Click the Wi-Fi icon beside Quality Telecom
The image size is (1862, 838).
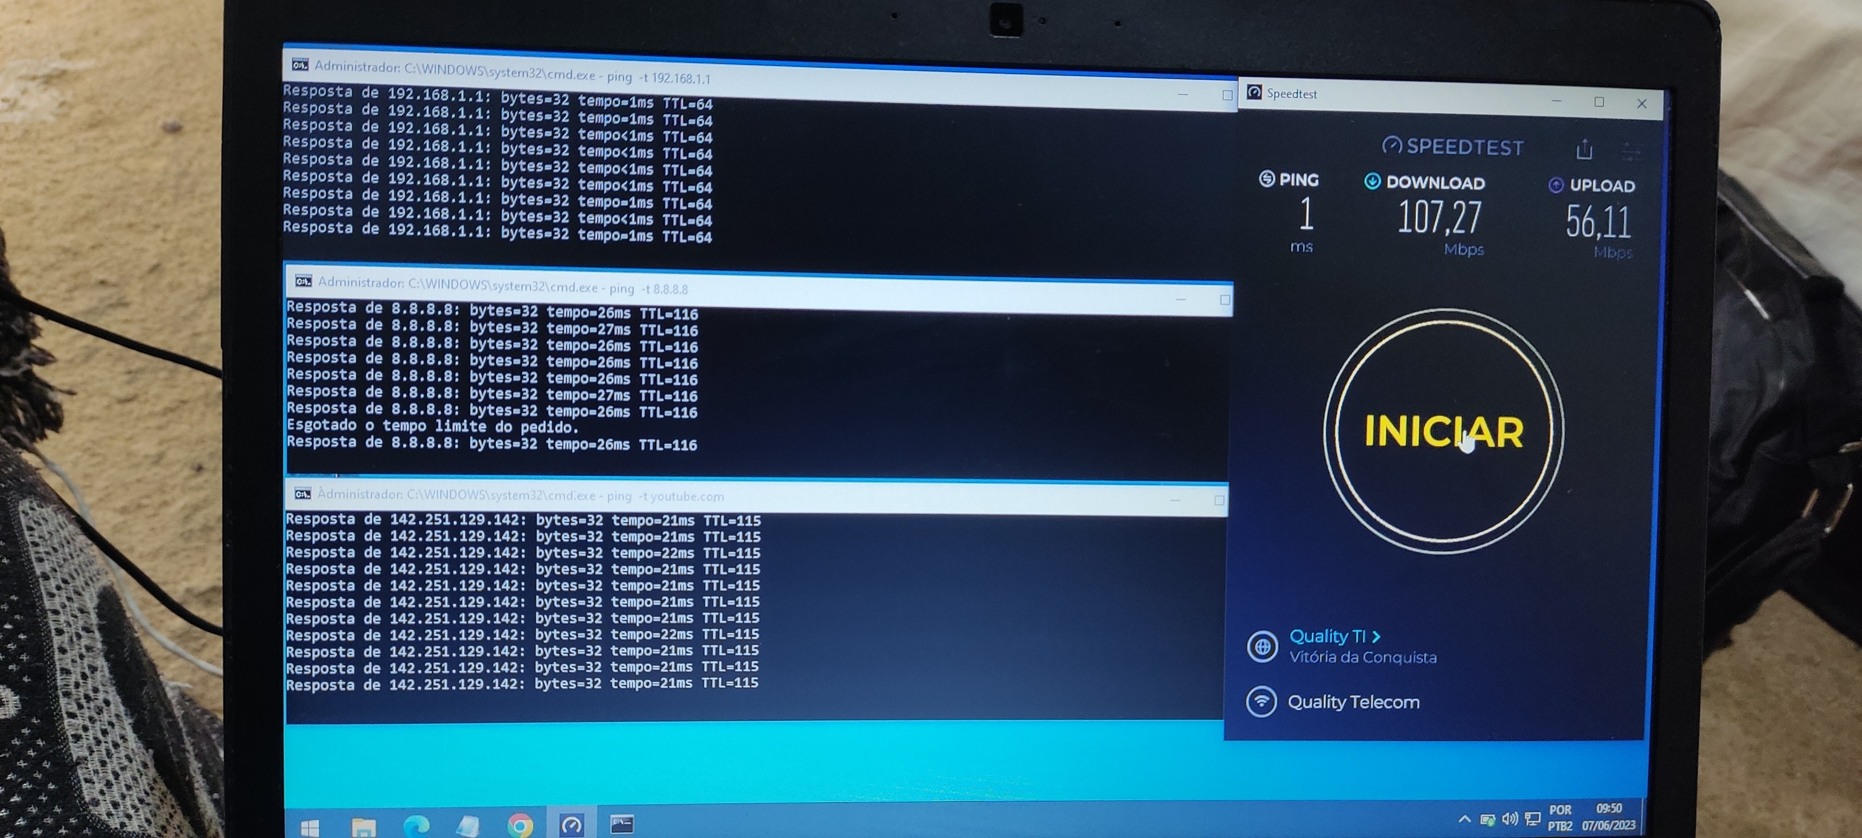click(1262, 701)
